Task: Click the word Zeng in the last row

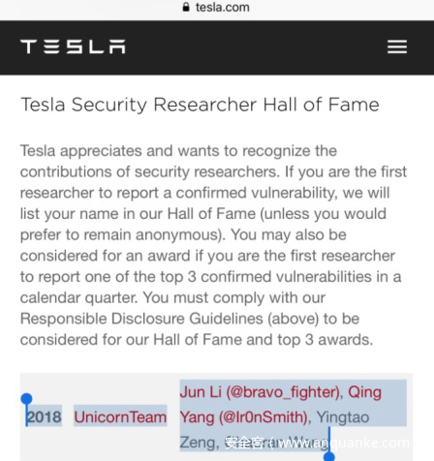Action: [x=198, y=443]
